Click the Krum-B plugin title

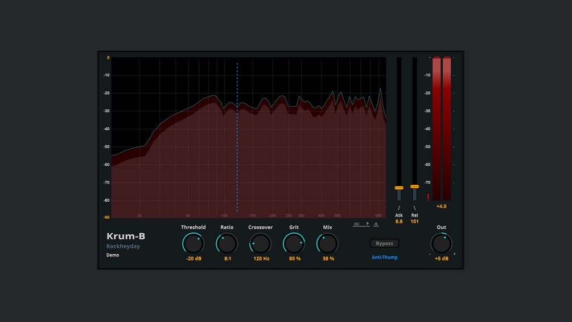tap(126, 236)
